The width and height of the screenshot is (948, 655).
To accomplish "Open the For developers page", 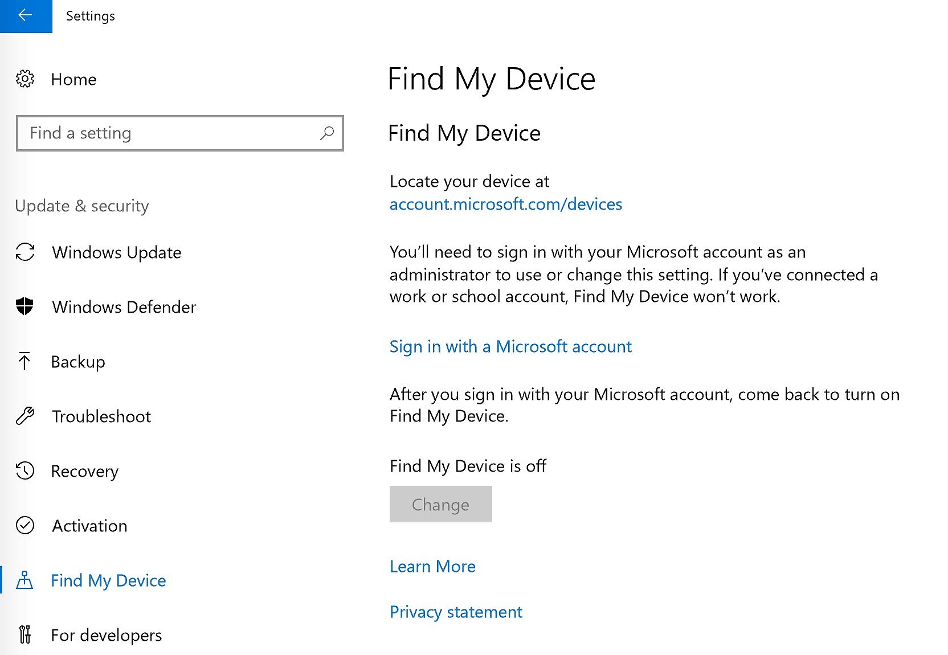I will click(x=106, y=635).
